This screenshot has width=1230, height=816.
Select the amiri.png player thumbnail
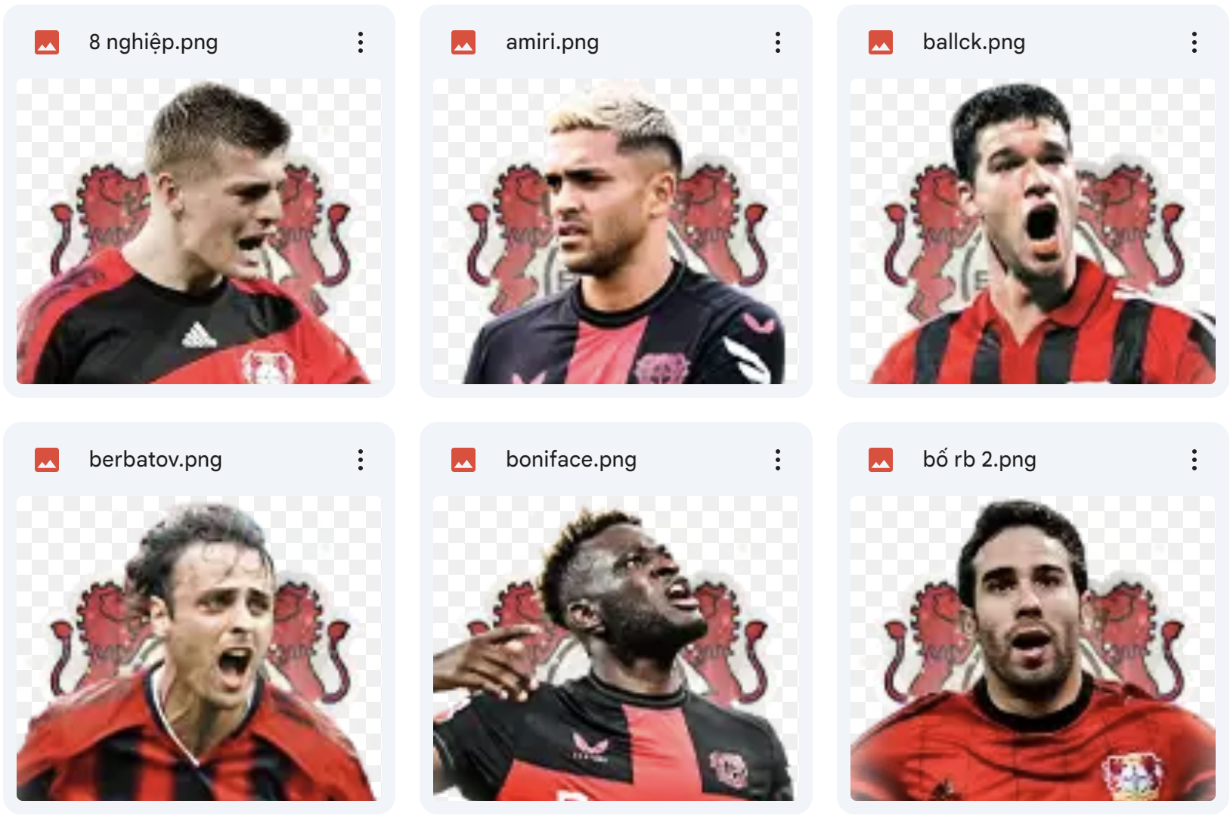pos(615,231)
